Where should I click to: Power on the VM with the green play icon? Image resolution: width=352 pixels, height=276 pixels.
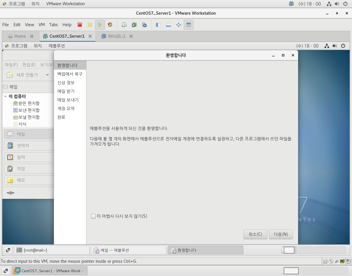(100, 25)
